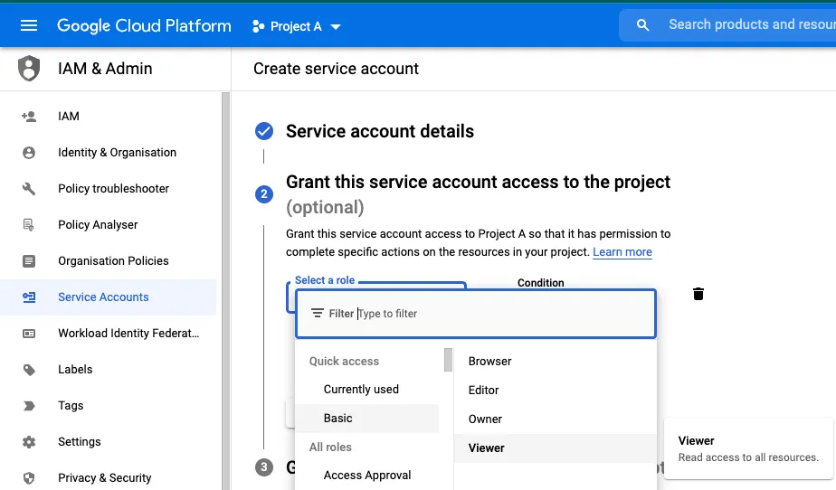Open the hamburger navigation menu
This screenshot has width=836, height=490.
pyautogui.click(x=29, y=25)
